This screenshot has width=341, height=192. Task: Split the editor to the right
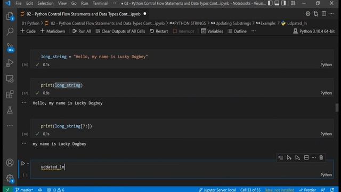324,14
